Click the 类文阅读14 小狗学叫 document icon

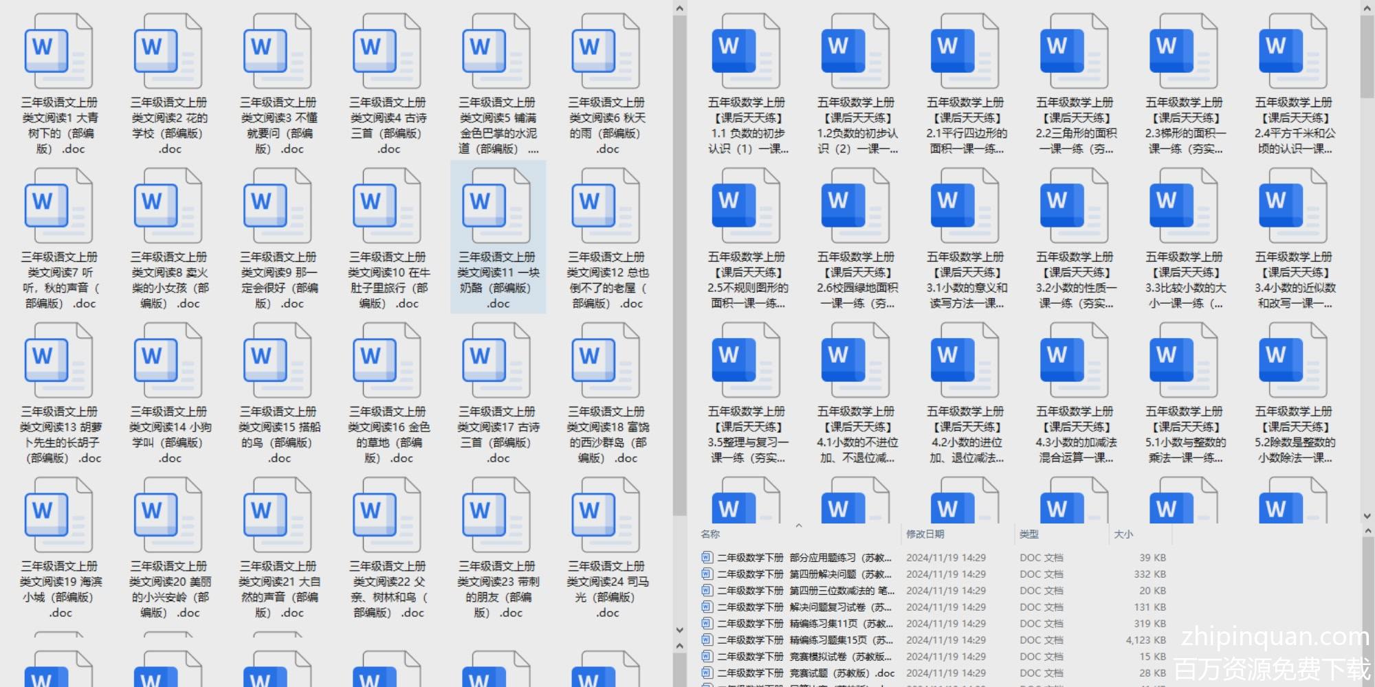point(168,361)
